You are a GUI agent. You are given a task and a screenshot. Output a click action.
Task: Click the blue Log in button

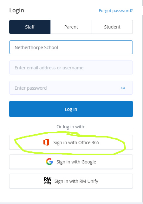pyautogui.click(x=71, y=109)
